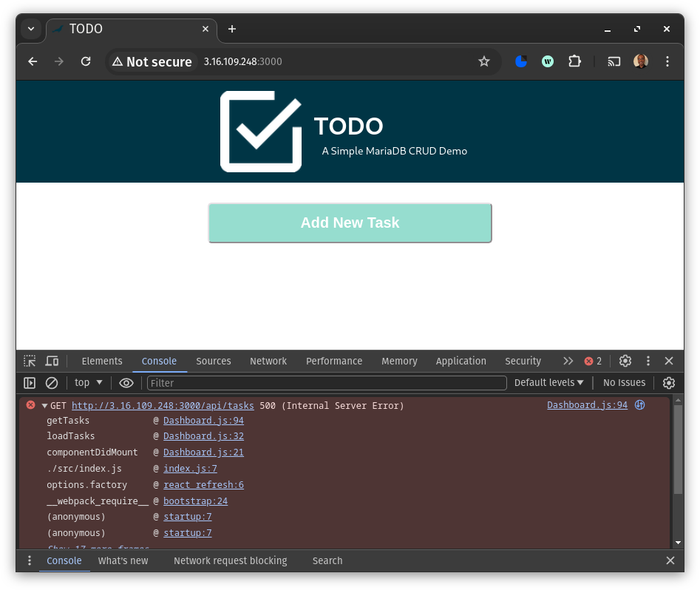
Task: Click the browser forward arrow
Action: [59, 61]
